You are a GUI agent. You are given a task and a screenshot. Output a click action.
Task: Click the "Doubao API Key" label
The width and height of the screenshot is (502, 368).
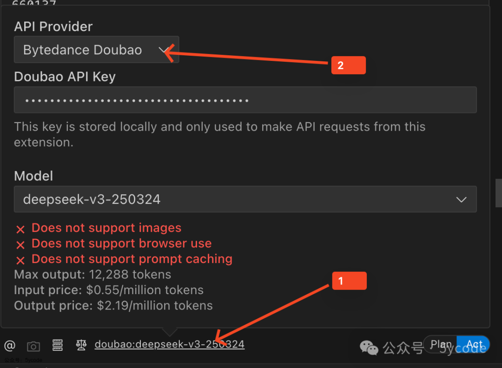[65, 77]
